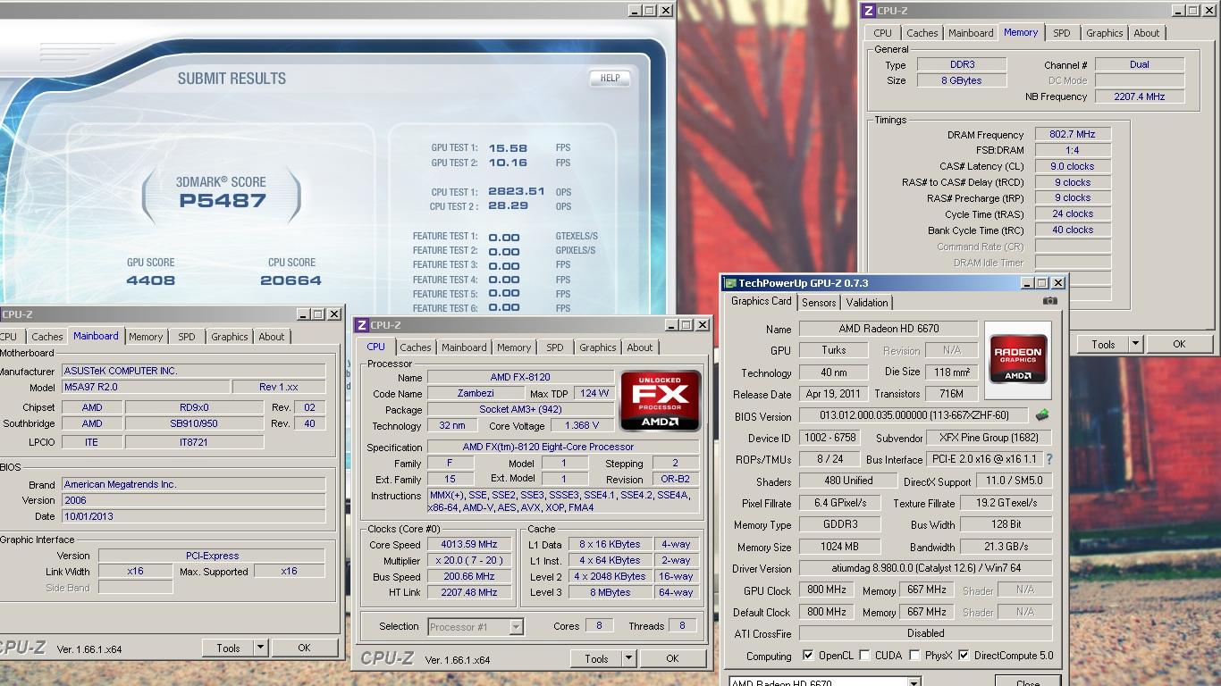Image resolution: width=1221 pixels, height=686 pixels.
Task: Click the Close button in GPU-Z
Action: tap(1028, 682)
